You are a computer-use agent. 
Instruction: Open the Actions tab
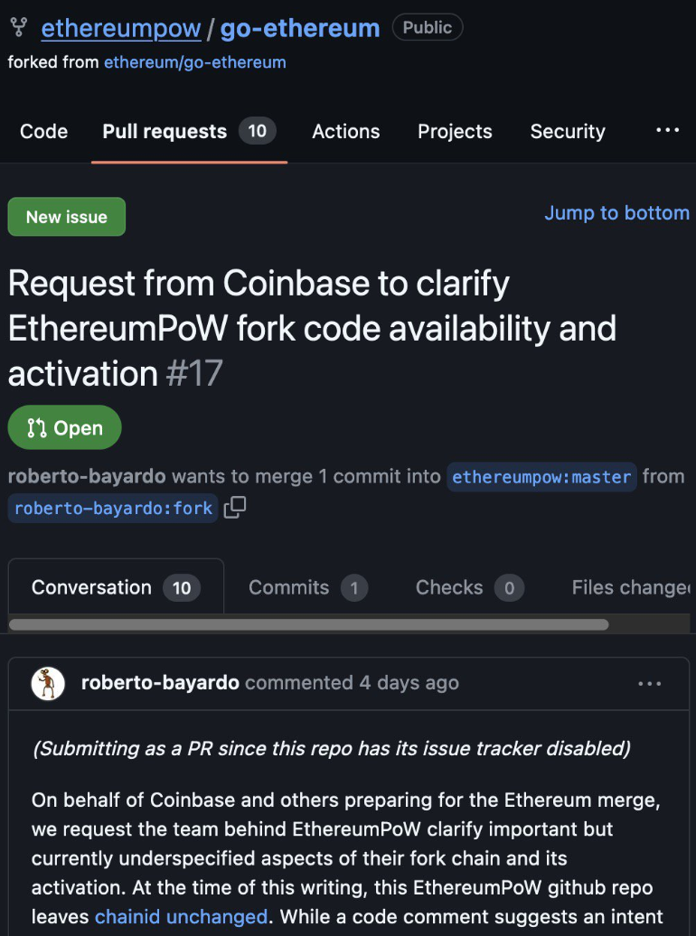tap(345, 132)
